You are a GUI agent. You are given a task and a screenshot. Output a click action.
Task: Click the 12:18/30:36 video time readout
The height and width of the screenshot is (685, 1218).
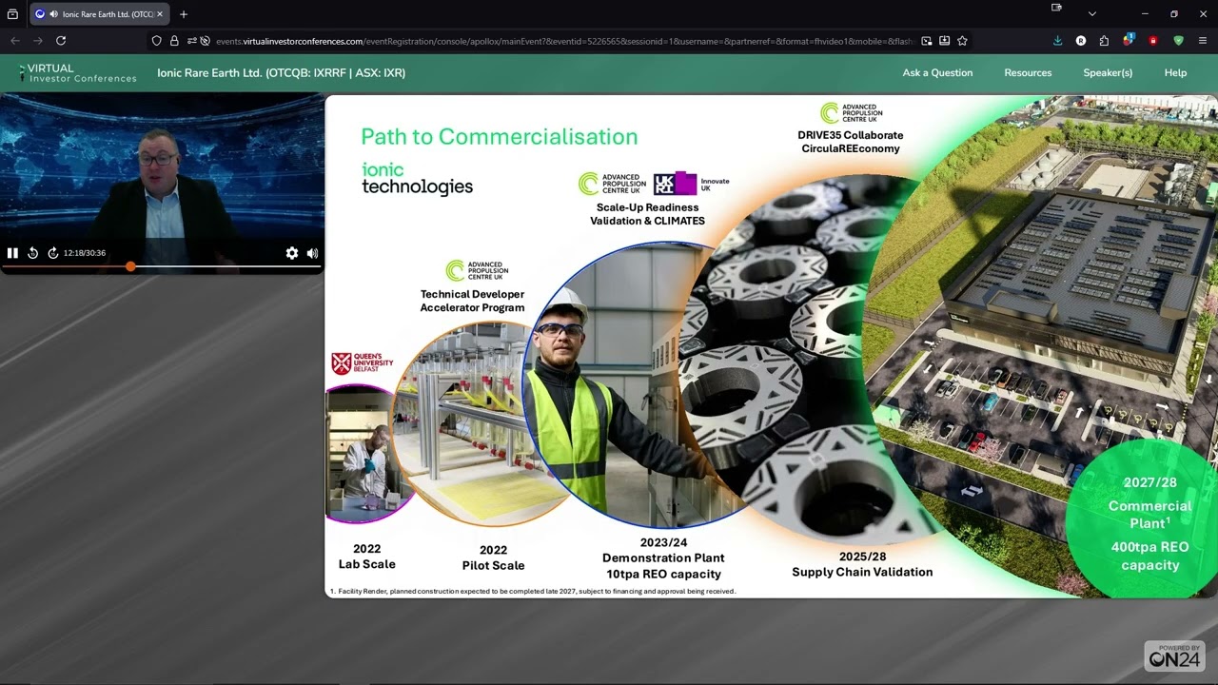(x=85, y=253)
